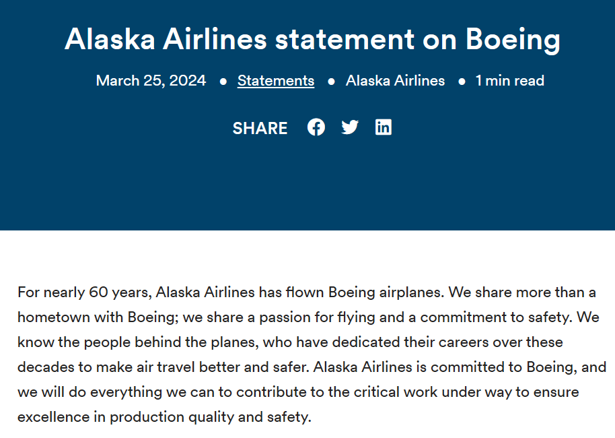This screenshot has height=438, width=615.
Task: Share the statement on Twitter
Action: pyautogui.click(x=350, y=127)
